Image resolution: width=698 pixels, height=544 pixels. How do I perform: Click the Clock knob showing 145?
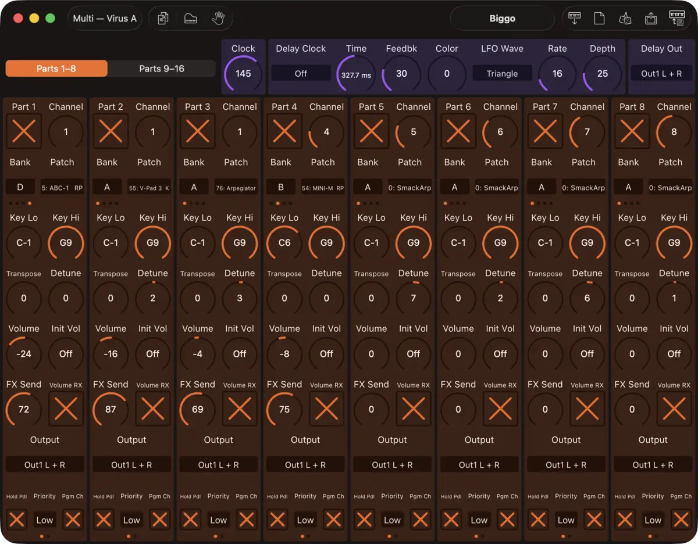coord(243,73)
